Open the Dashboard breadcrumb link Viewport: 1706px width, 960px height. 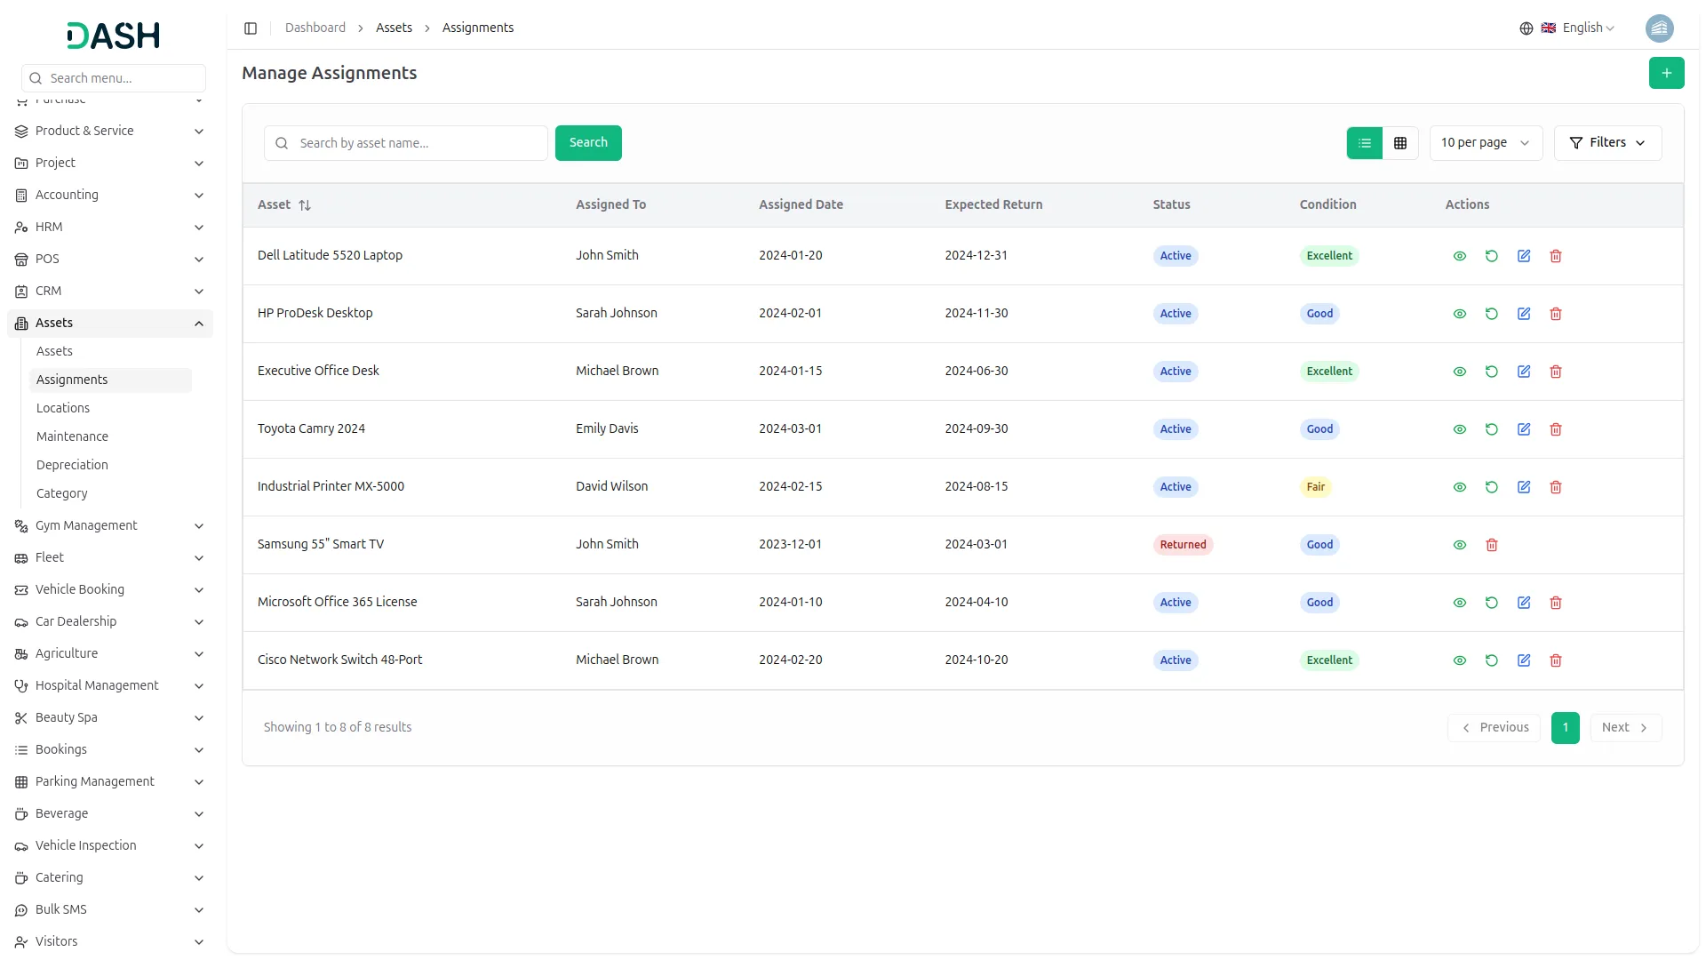tap(315, 28)
